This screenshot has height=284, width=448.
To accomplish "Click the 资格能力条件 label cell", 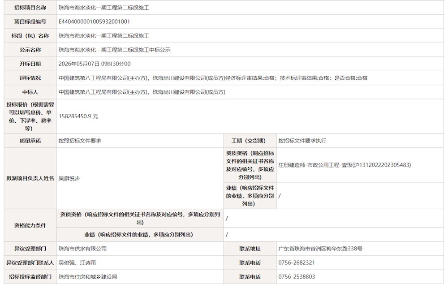I will (30, 225).
